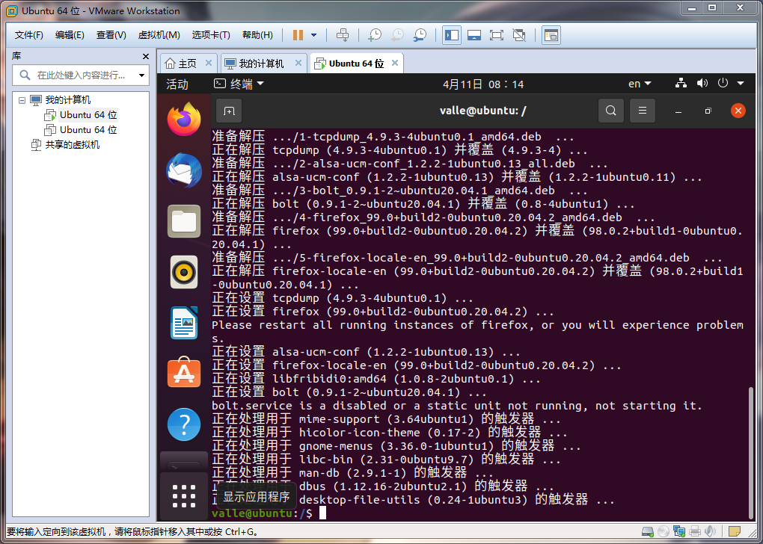Pause the virtual machine with the orange pause button

298,35
